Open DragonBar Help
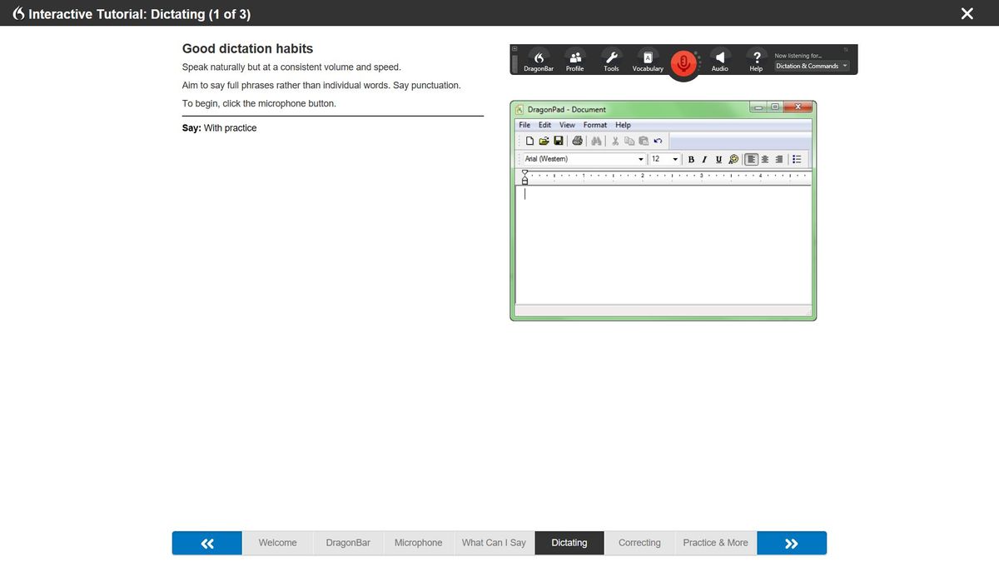The width and height of the screenshot is (999, 562). point(755,59)
